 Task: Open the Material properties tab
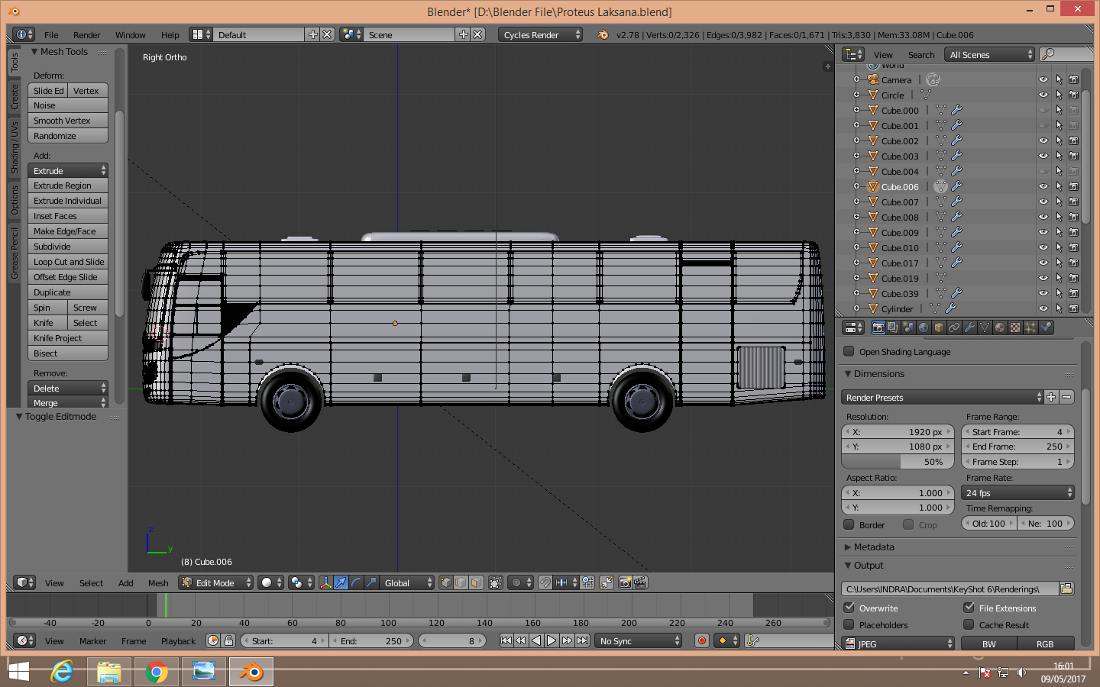1000,327
